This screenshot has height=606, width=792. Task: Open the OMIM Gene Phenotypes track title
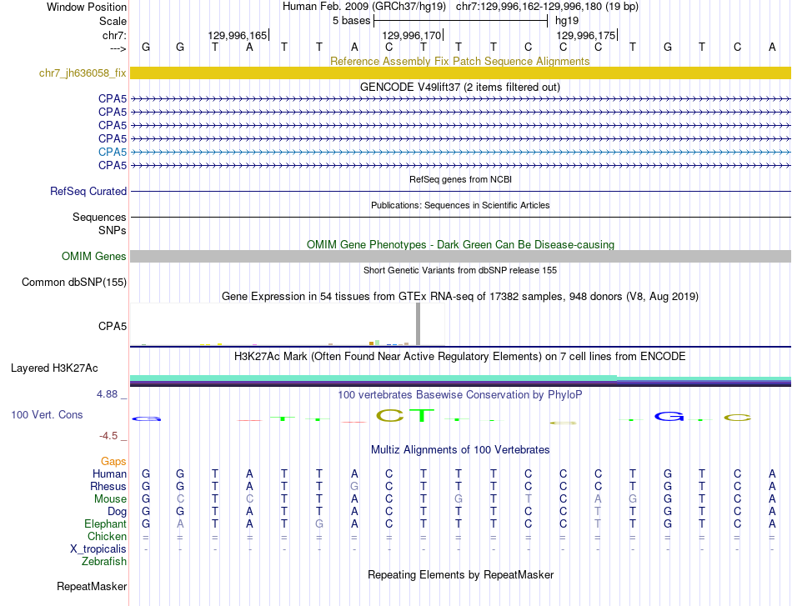(460, 244)
